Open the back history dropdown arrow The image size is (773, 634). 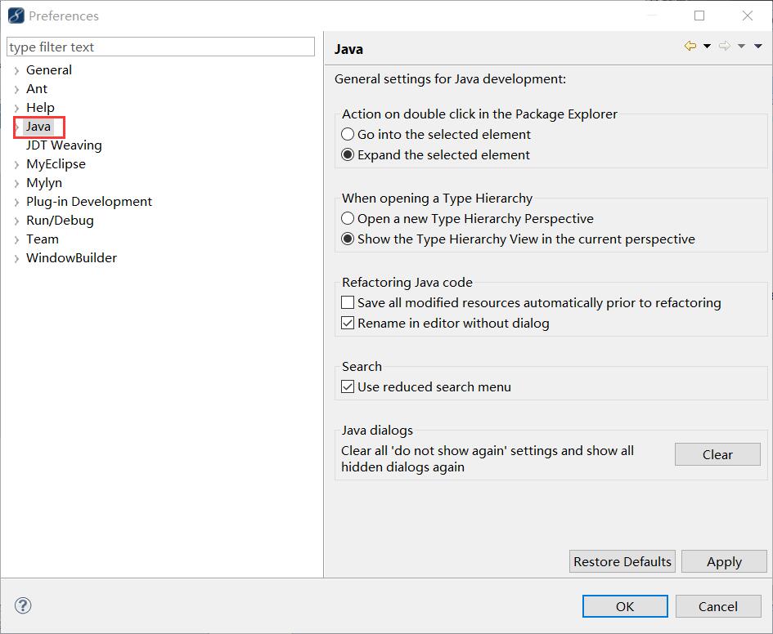[x=707, y=46]
